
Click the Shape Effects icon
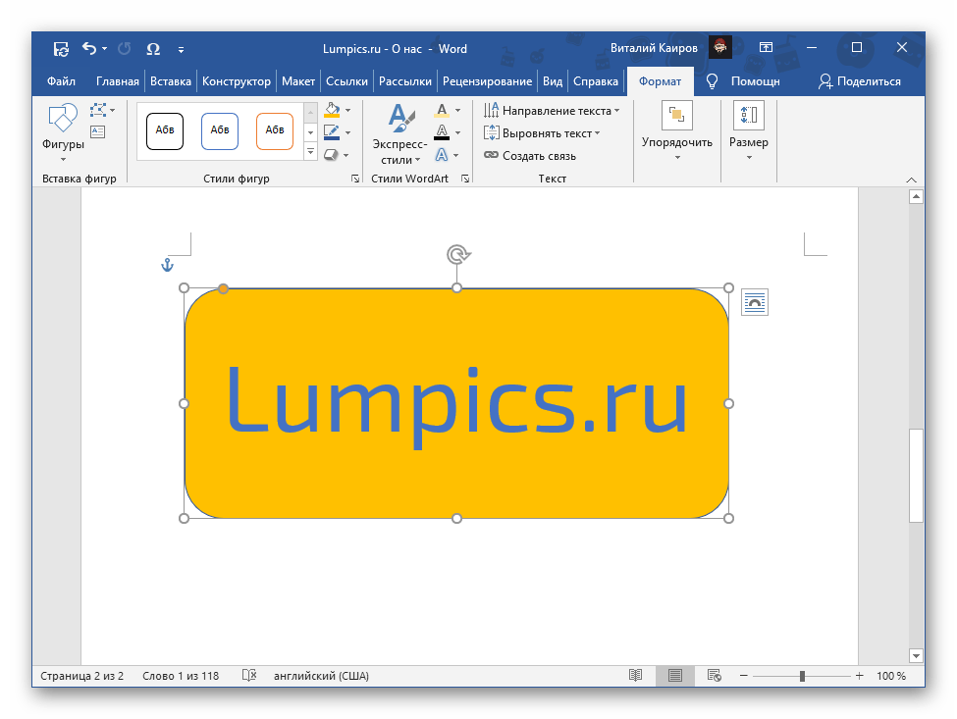(331, 155)
